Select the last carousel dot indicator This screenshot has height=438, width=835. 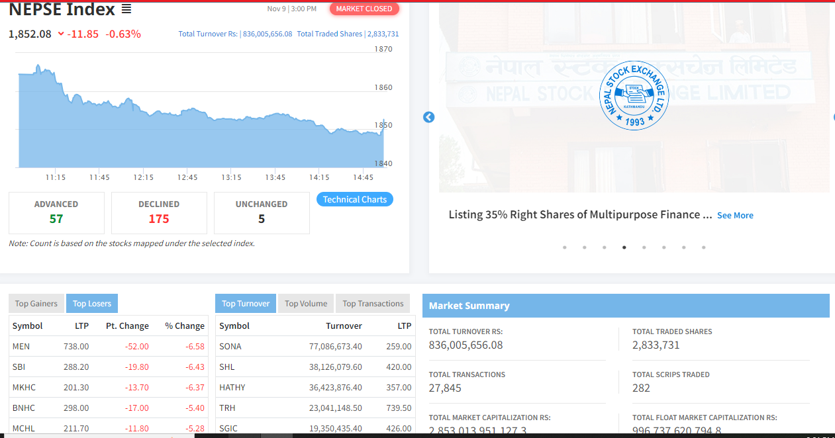[703, 247]
